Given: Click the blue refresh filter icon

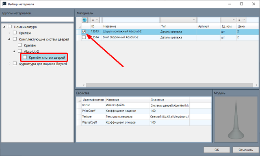Looking at the screenshot, I should [x=84, y=20].
